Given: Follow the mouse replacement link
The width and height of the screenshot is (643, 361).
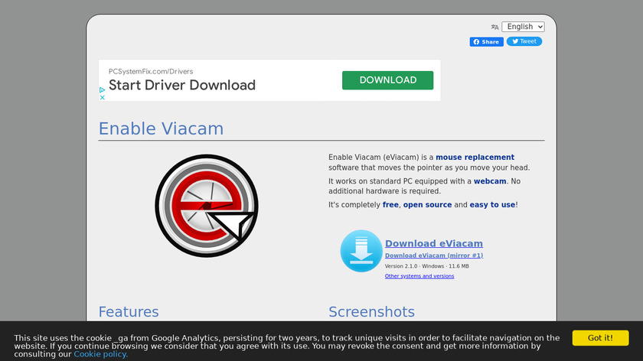Looking at the screenshot, I should click(x=475, y=158).
